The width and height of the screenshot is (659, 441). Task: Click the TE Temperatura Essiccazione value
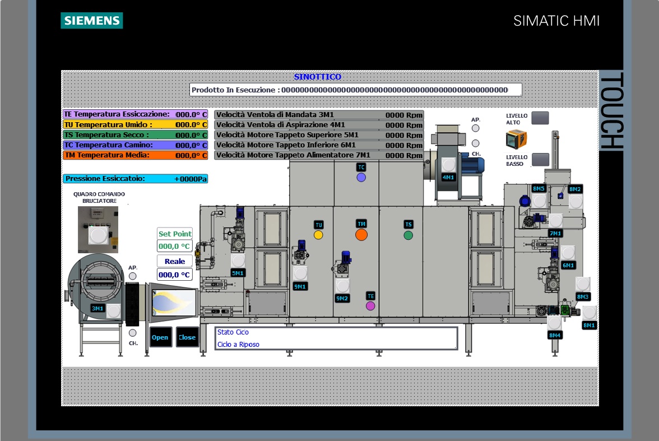[x=191, y=114]
